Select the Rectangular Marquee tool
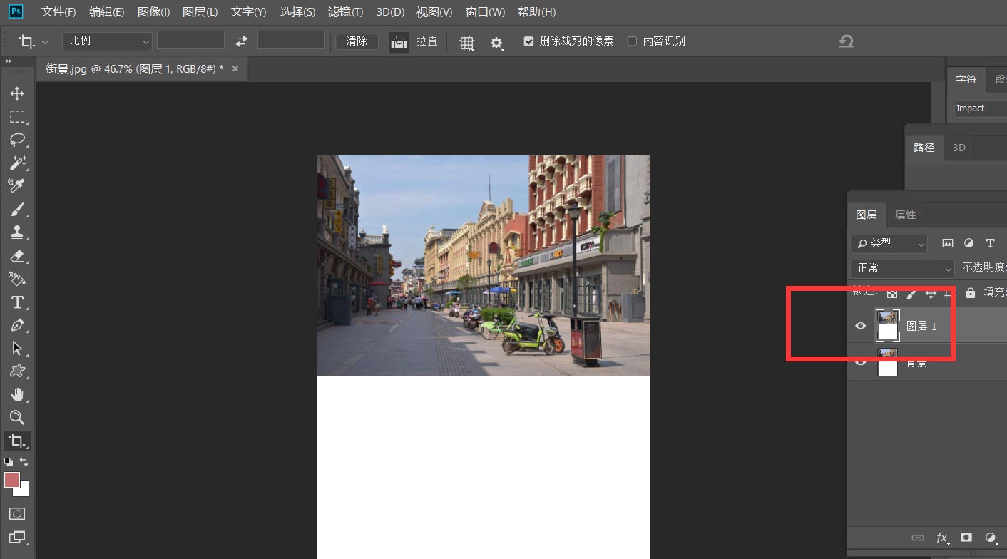 [x=17, y=117]
